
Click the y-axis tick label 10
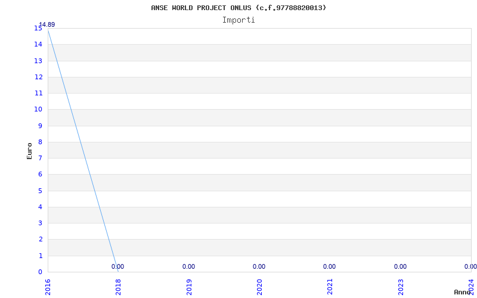click(38, 109)
